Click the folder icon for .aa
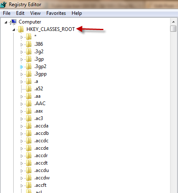The image size is (178, 193). [x=29, y=96]
